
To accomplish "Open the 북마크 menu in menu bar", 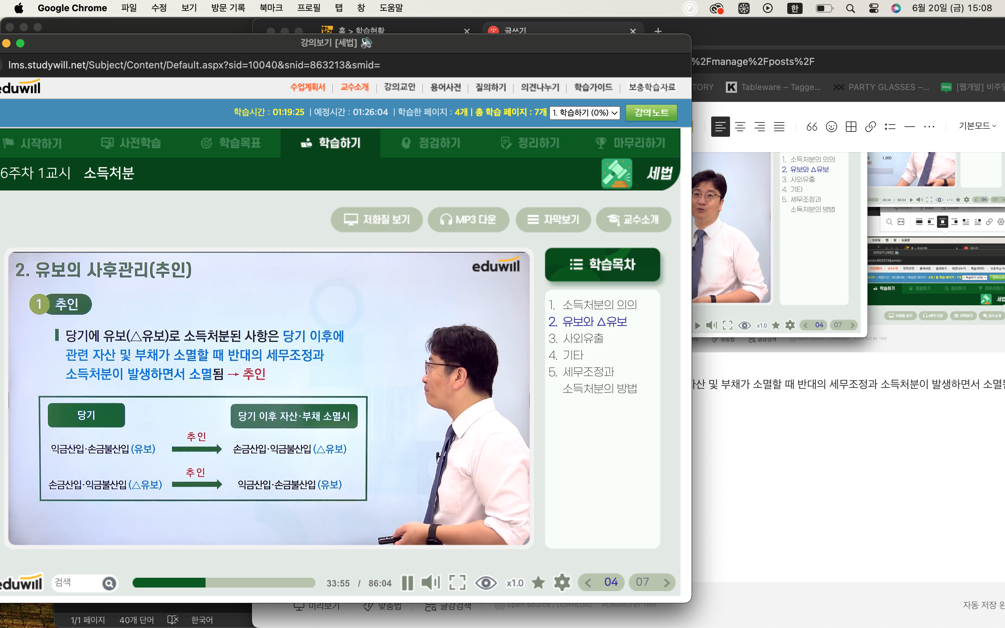I will click(271, 8).
